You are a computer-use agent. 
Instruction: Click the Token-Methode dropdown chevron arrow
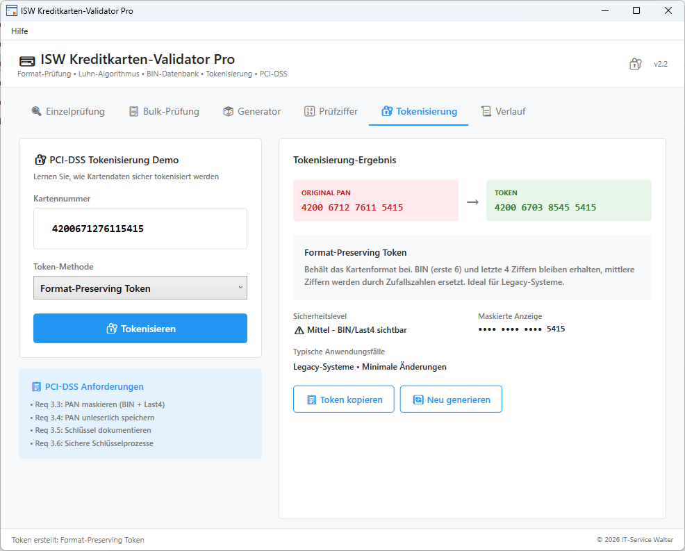point(240,288)
